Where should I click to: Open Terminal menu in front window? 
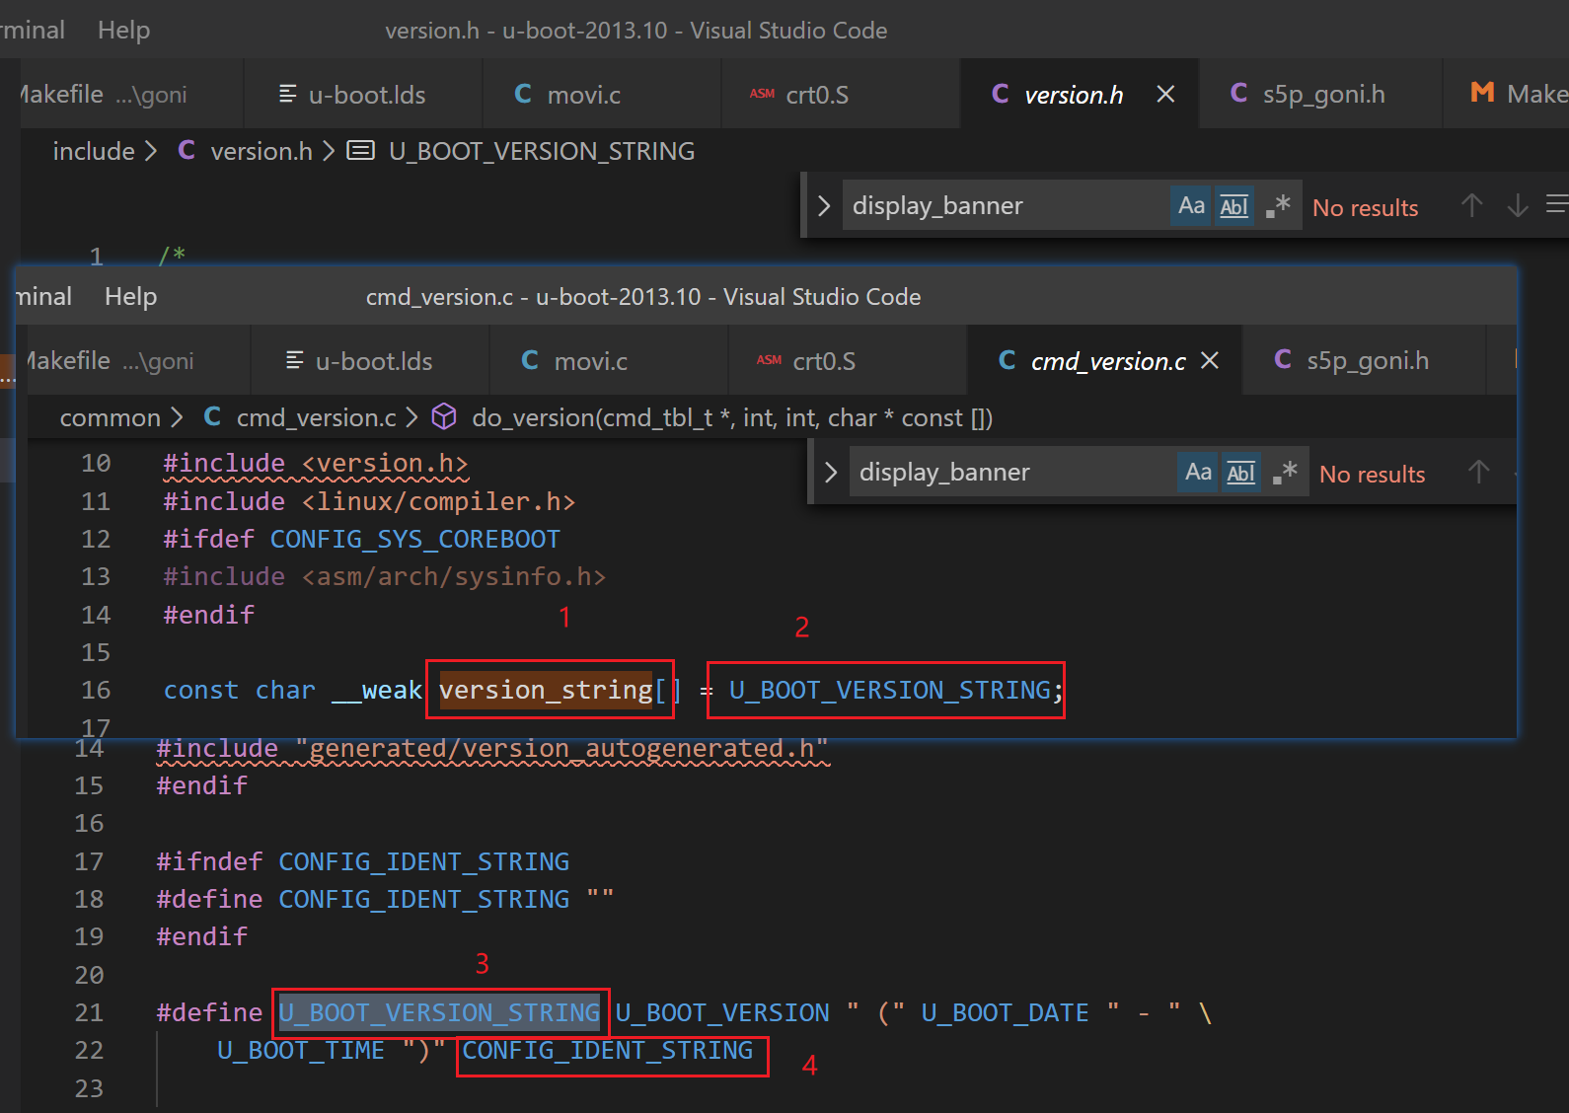(x=43, y=296)
